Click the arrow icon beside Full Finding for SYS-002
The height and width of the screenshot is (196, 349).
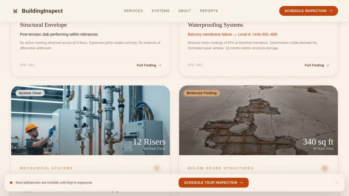[x=328, y=65]
